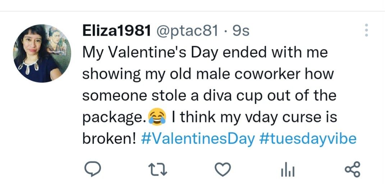Click the text "I think my vday curse is"

[254, 118]
